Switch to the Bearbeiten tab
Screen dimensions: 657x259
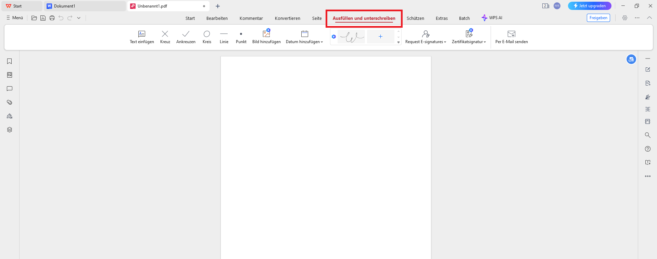(217, 18)
